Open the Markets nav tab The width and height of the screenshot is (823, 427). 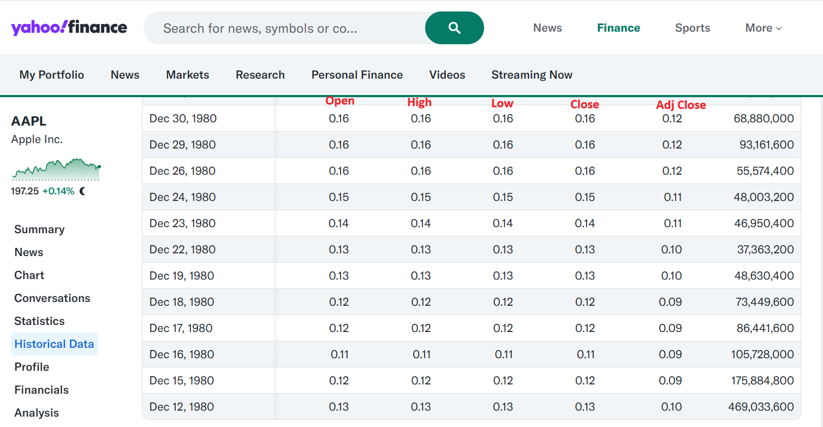[188, 75]
